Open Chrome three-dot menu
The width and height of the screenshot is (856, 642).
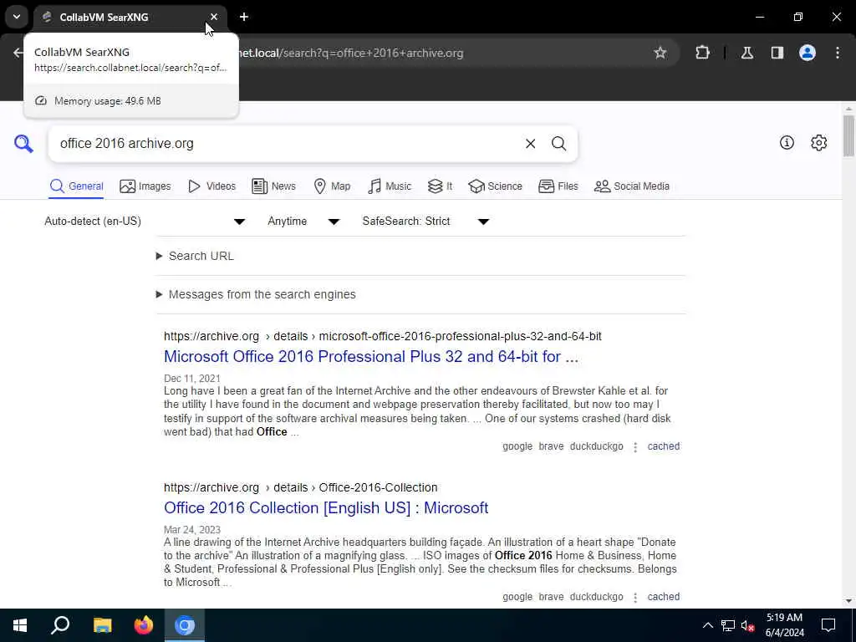pos(838,53)
